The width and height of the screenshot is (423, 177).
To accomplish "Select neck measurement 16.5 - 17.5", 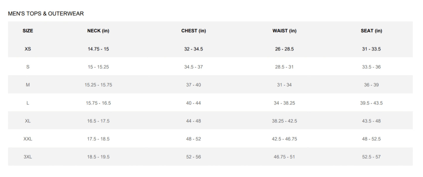I will click(x=98, y=121).
